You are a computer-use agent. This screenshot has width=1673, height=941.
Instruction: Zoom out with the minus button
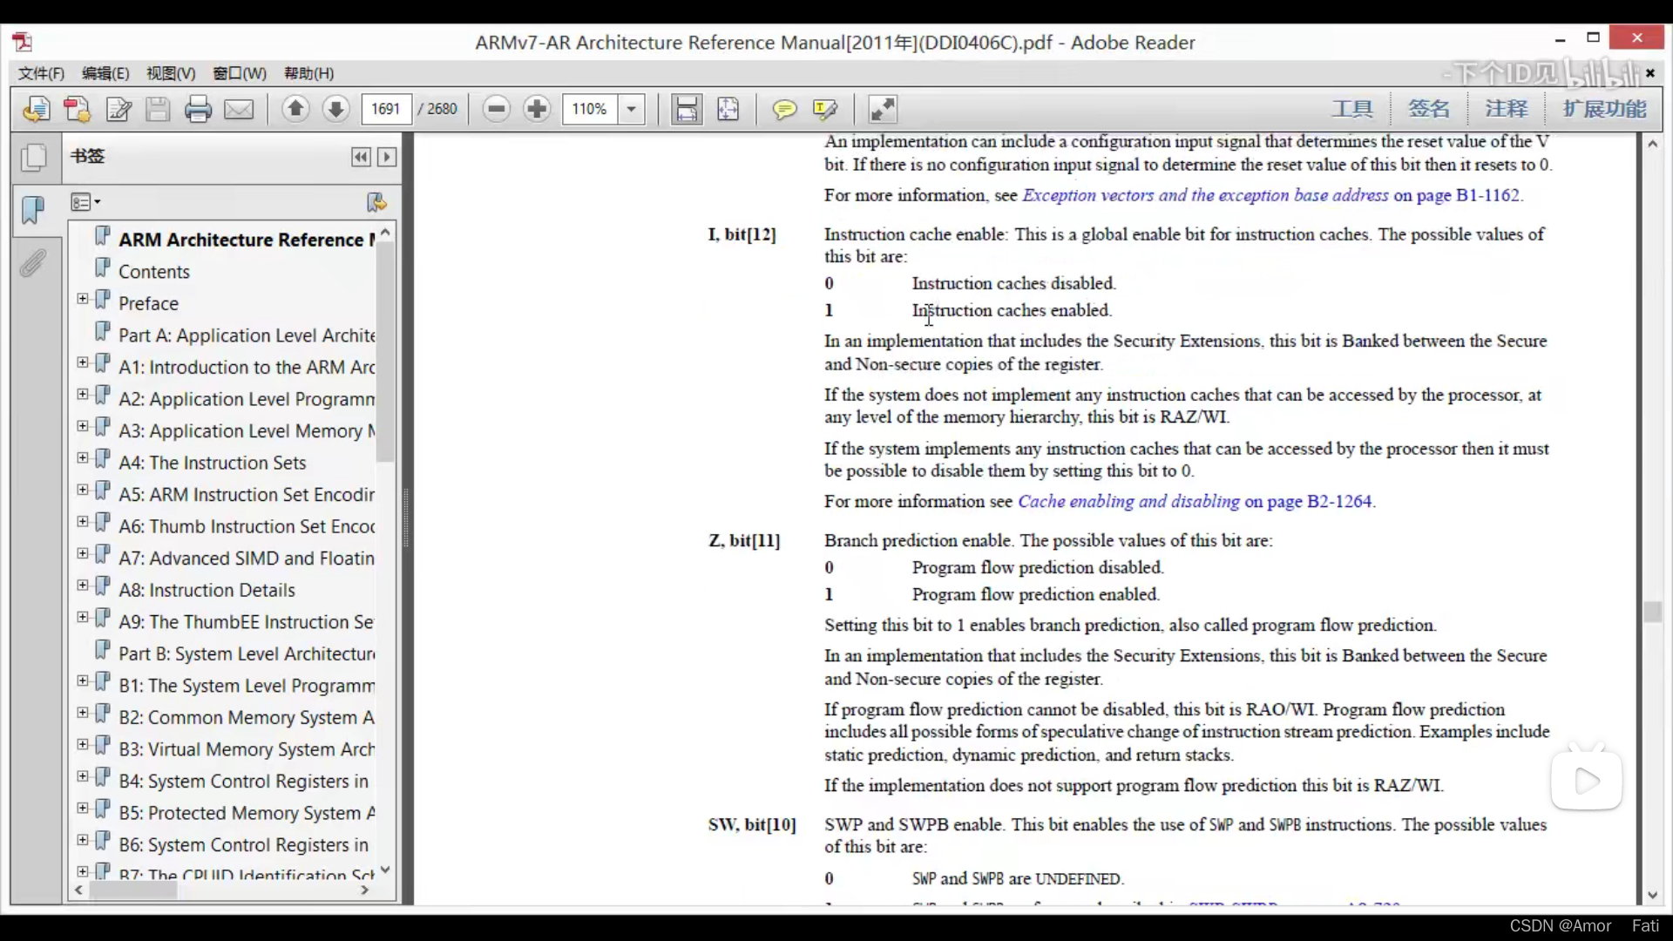497,109
